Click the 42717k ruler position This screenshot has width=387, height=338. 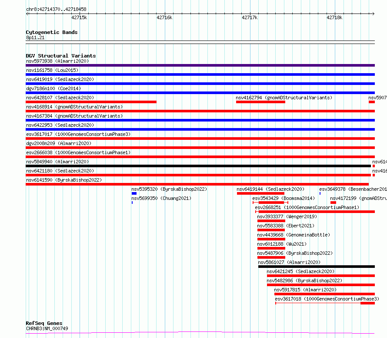coord(250,17)
